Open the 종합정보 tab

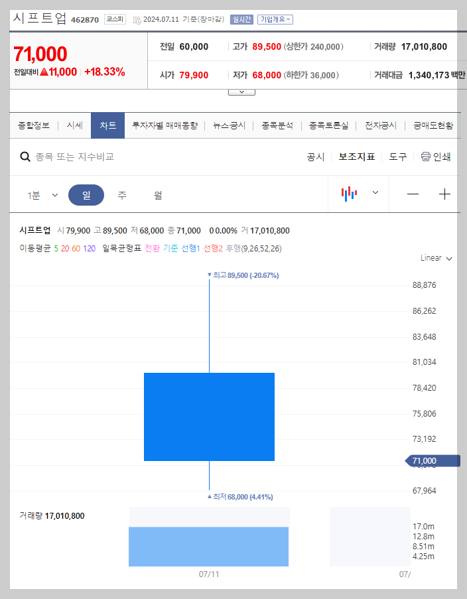[x=34, y=125]
